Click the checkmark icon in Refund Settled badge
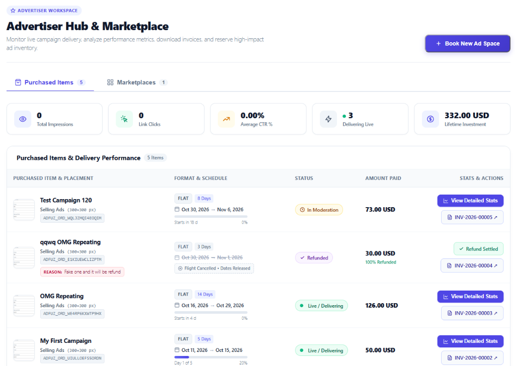 pos(462,249)
